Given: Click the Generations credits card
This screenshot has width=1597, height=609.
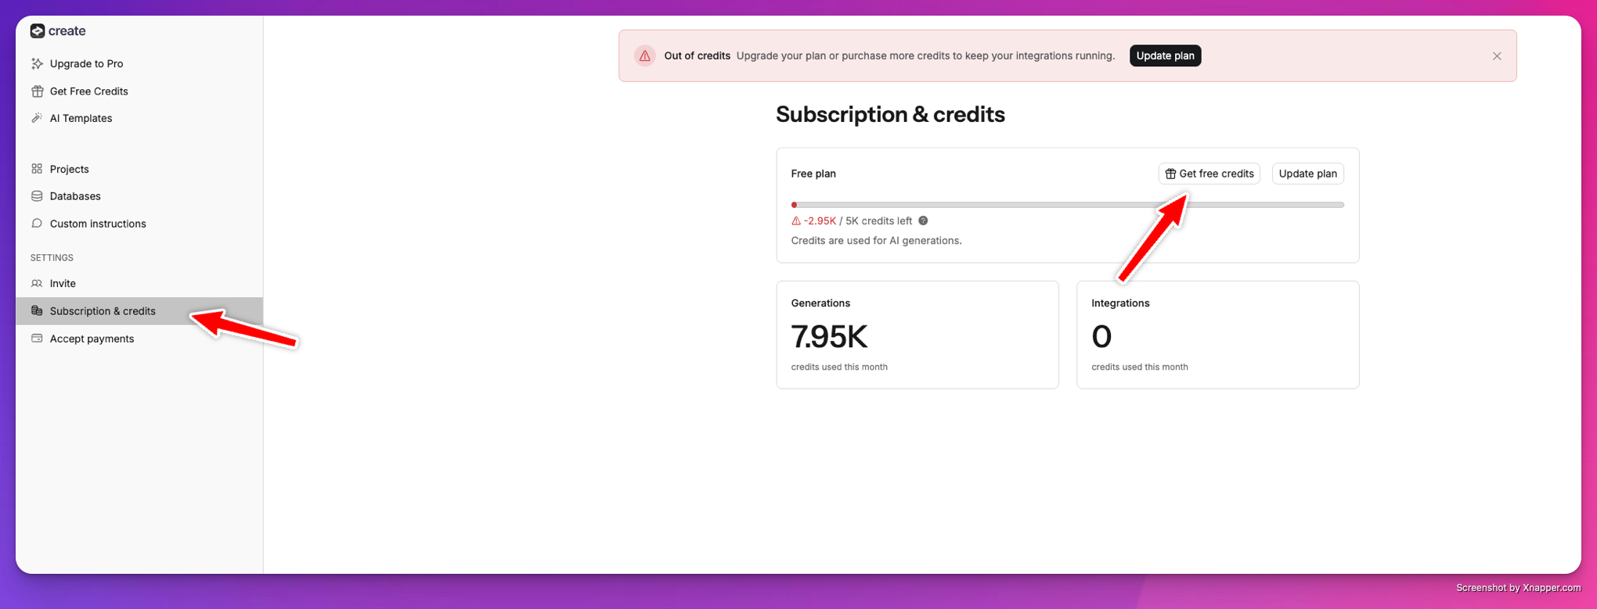Looking at the screenshot, I should pos(917,335).
